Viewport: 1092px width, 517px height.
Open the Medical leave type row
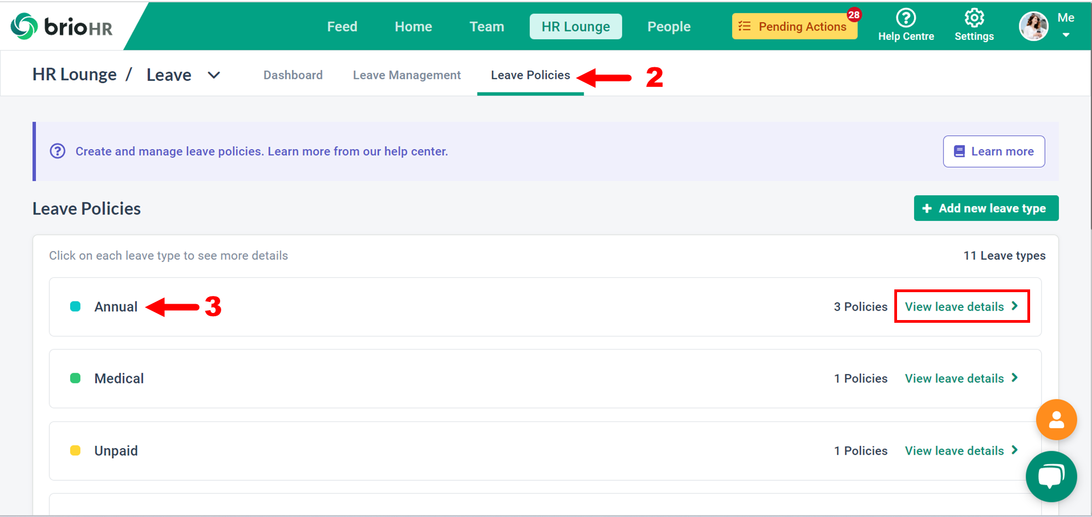[x=545, y=379]
